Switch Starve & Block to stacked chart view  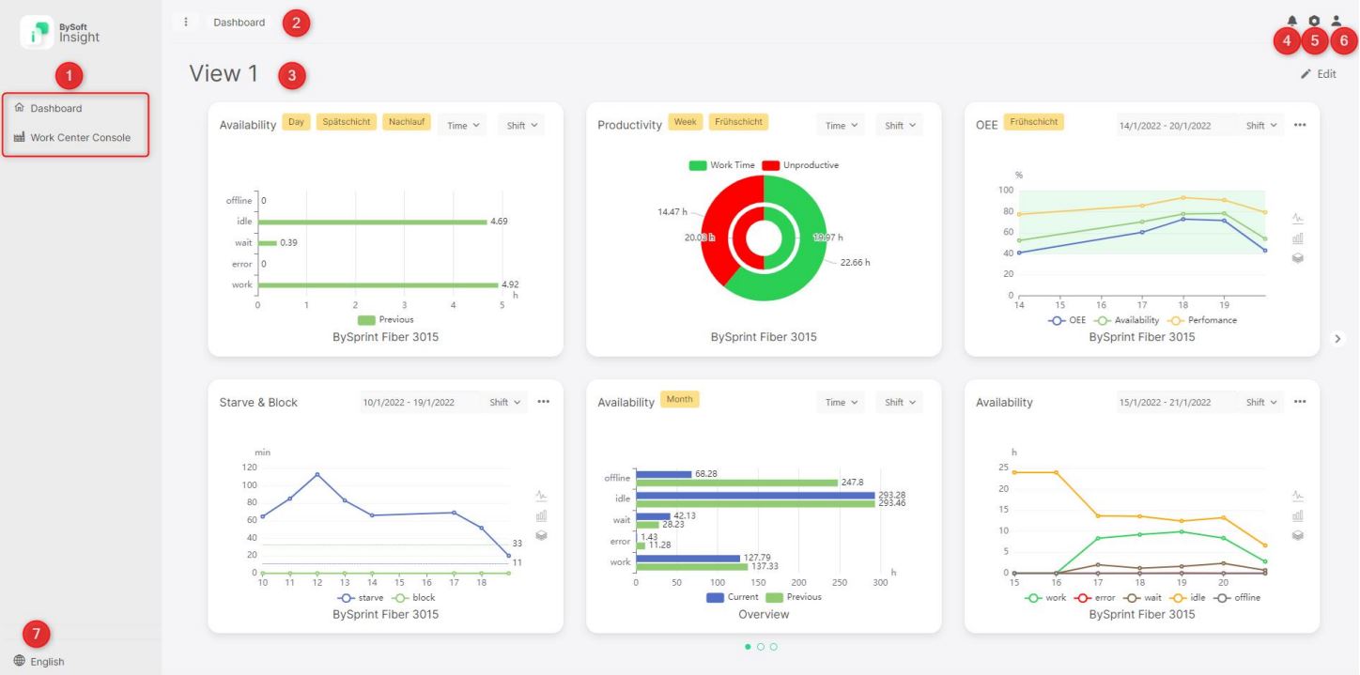point(542,533)
